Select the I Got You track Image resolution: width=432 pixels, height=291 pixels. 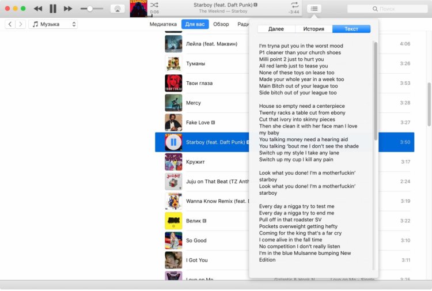pos(197,260)
